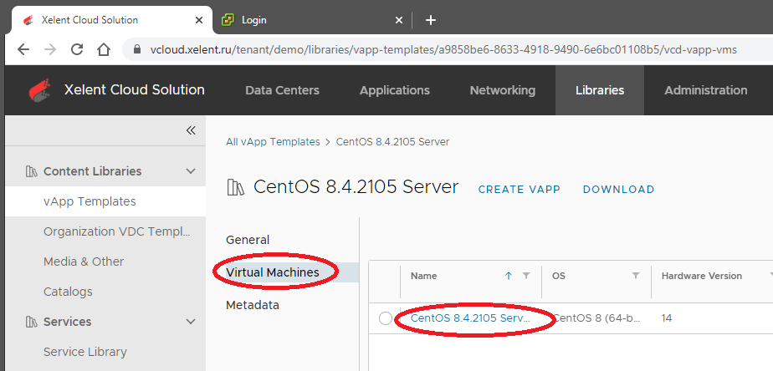Open the Administration menu
Viewport: 773px width, 371px height.
coord(705,90)
